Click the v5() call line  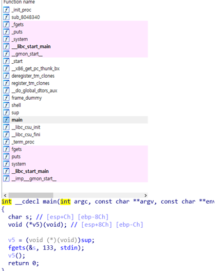click(16, 256)
